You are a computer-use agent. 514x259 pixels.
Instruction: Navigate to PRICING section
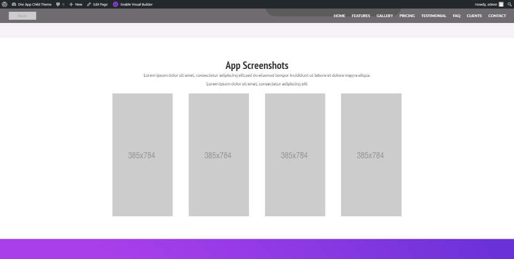[x=407, y=15]
